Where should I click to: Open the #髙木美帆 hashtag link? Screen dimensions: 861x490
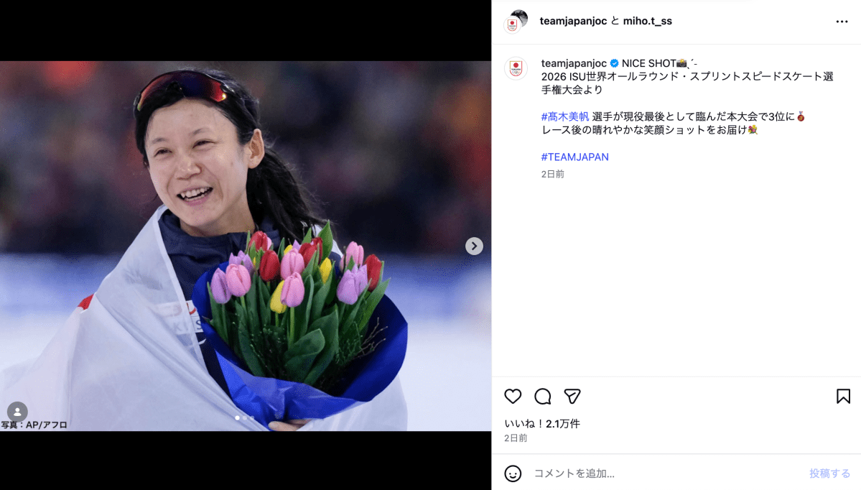(x=565, y=116)
